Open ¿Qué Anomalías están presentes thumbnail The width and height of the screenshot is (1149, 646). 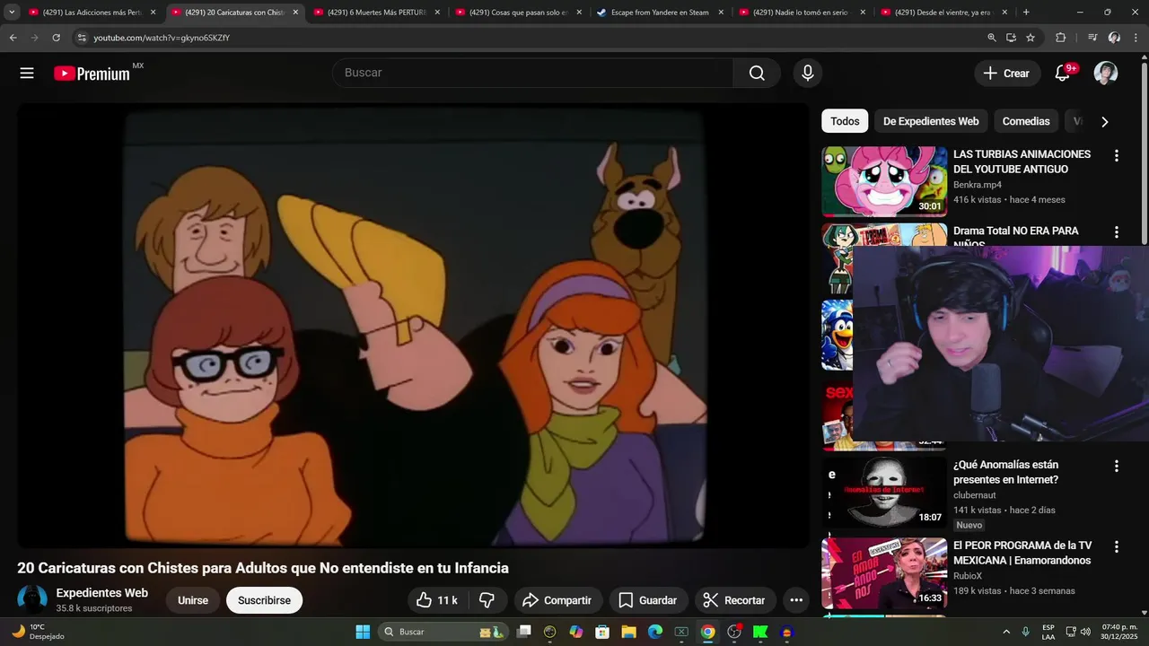[x=884, y=493]
